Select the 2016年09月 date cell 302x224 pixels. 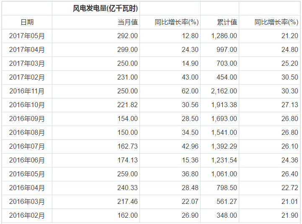[x=27, y=119]
